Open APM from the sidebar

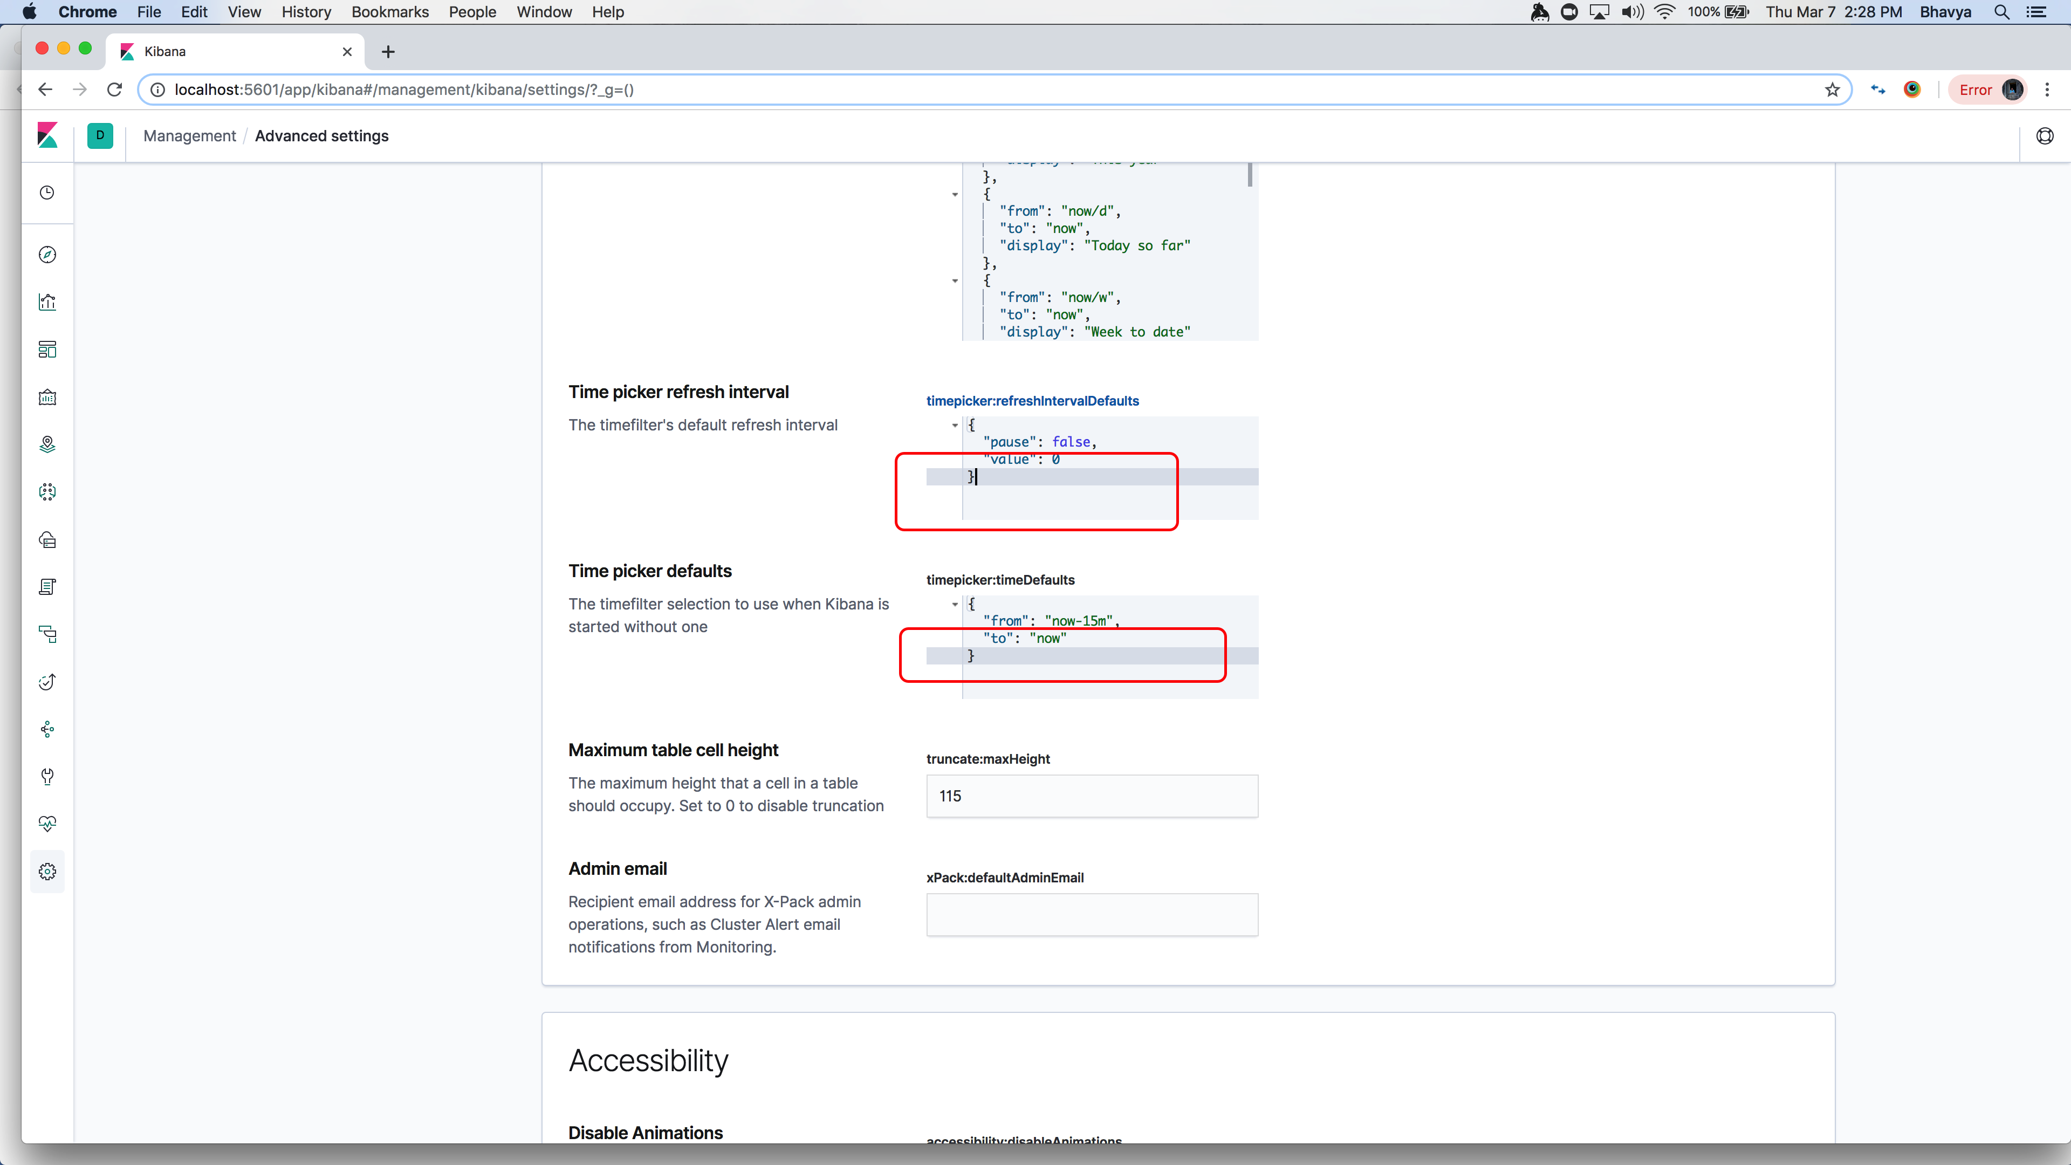tap(47, 634)
